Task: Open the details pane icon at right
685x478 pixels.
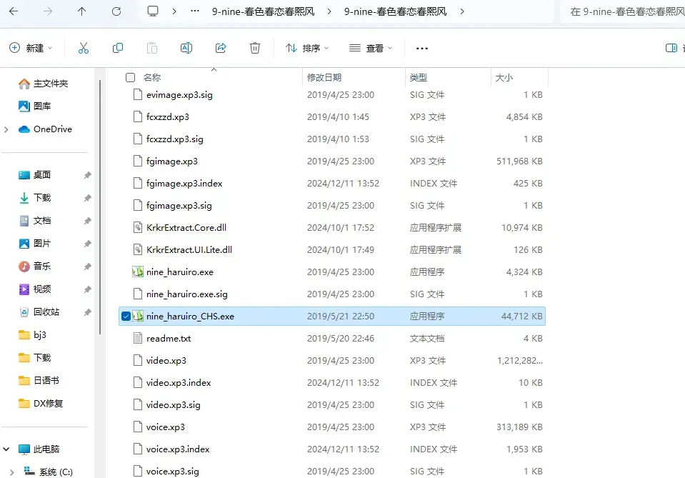Action: 671,48
